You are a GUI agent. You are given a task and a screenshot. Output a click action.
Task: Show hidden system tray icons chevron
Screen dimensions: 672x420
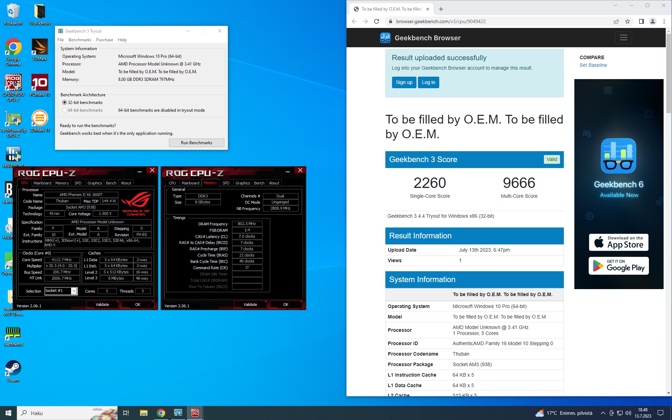(603, 413)
